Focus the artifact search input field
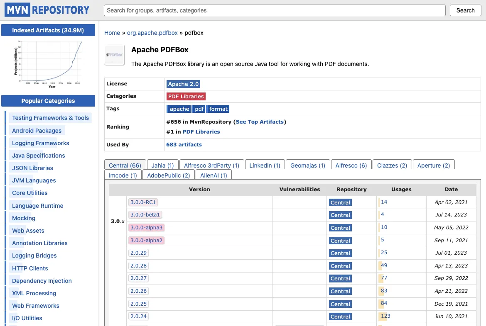Screen dimensions: 486x326 [x=274, y=10]
